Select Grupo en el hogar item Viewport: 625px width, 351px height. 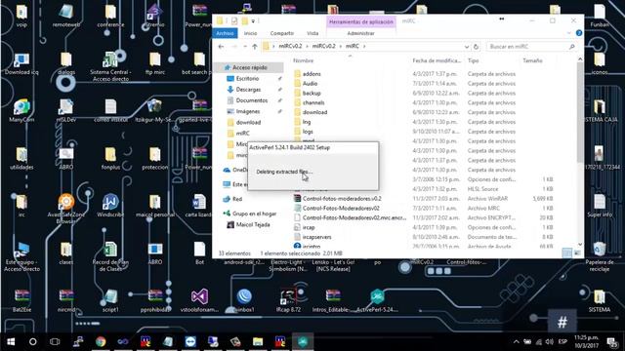click(254, 214)
